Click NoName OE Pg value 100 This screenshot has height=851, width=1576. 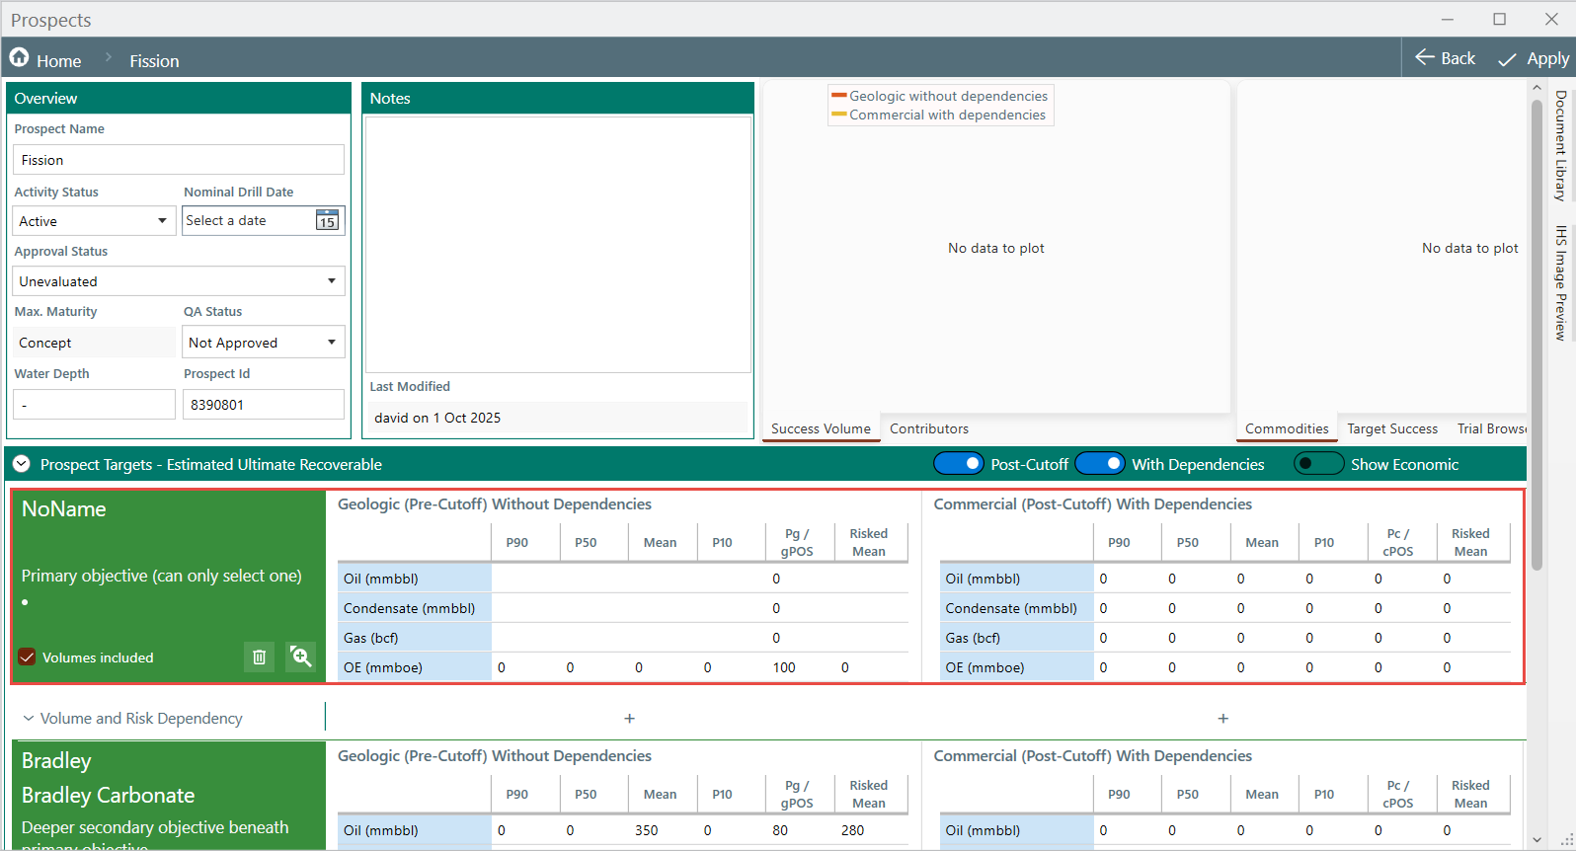pyautogui.click(x=784, y=667)
